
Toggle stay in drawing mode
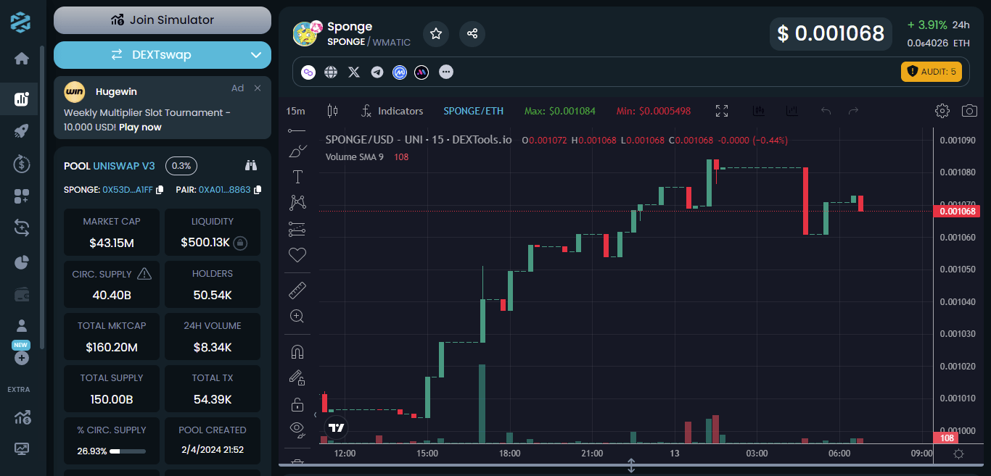(x=297, y=377)
